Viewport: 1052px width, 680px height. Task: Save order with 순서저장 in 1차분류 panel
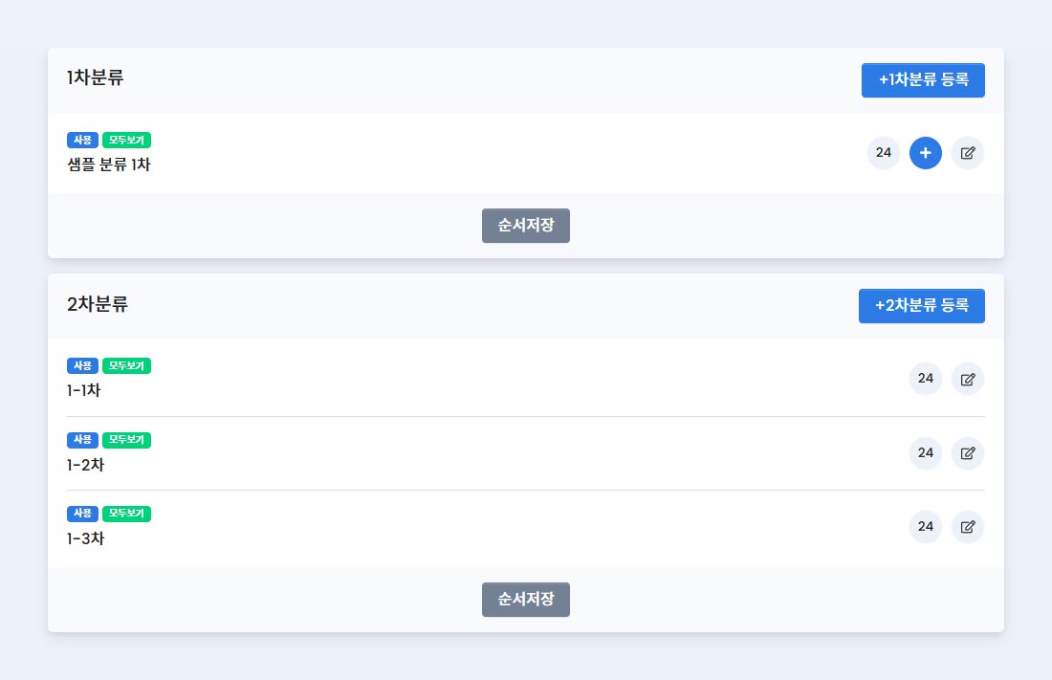click(525, 226)
